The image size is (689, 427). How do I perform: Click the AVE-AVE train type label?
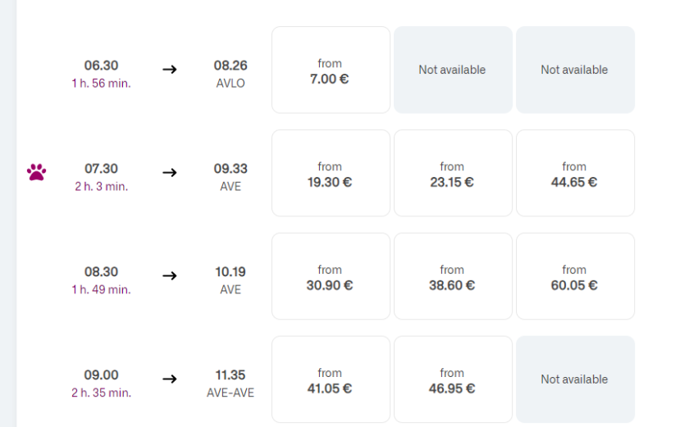[230, 393]
